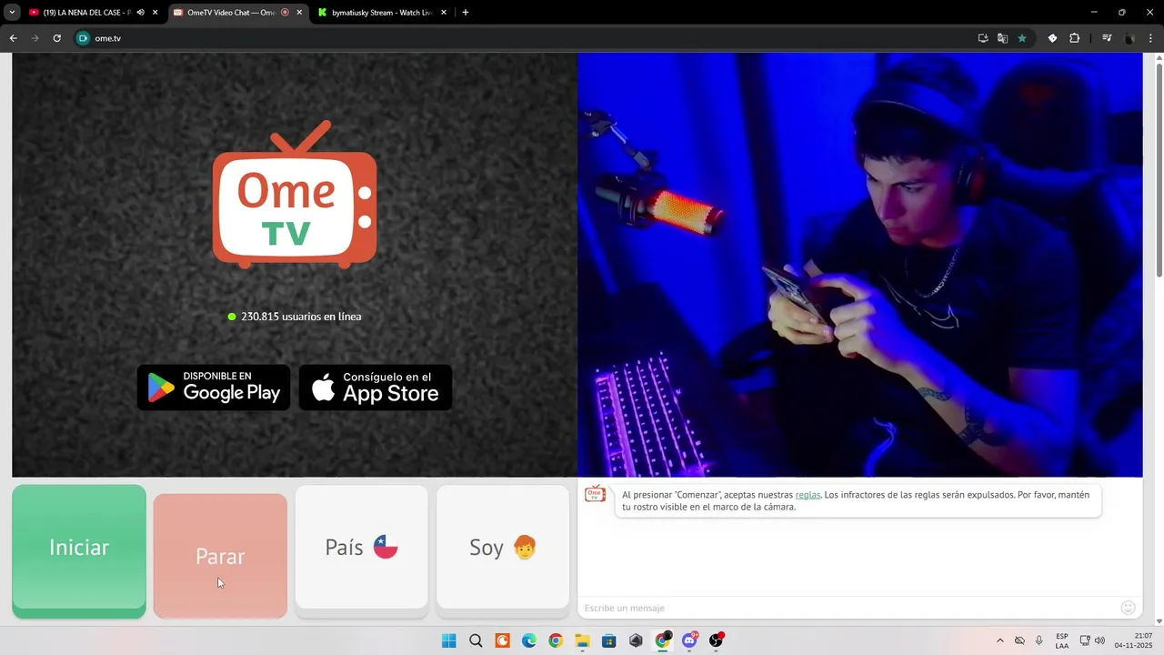Viewport: 1164px width, 655px height.
Task: Click the translate page icon
Action: [x=1002, y=38]
